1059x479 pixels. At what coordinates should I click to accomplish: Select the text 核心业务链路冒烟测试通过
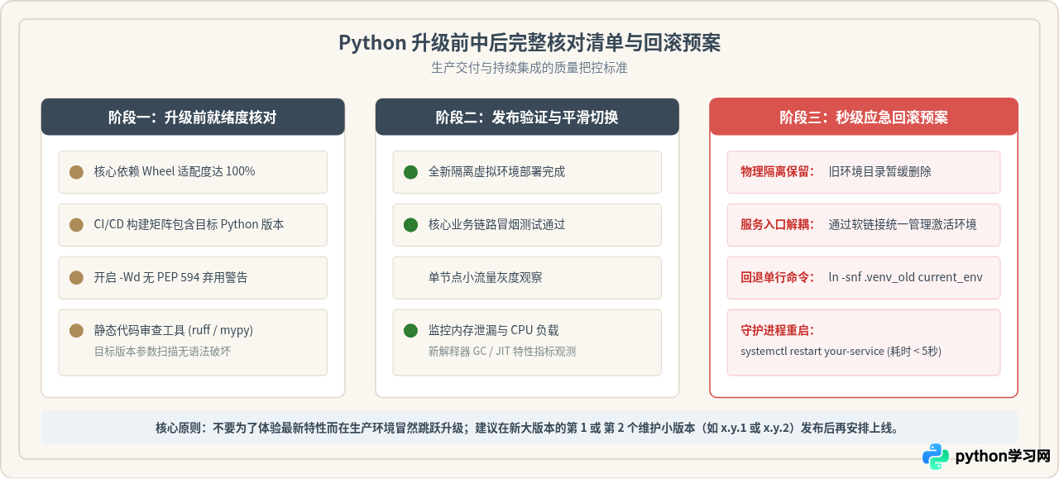[x=497, y=225]
